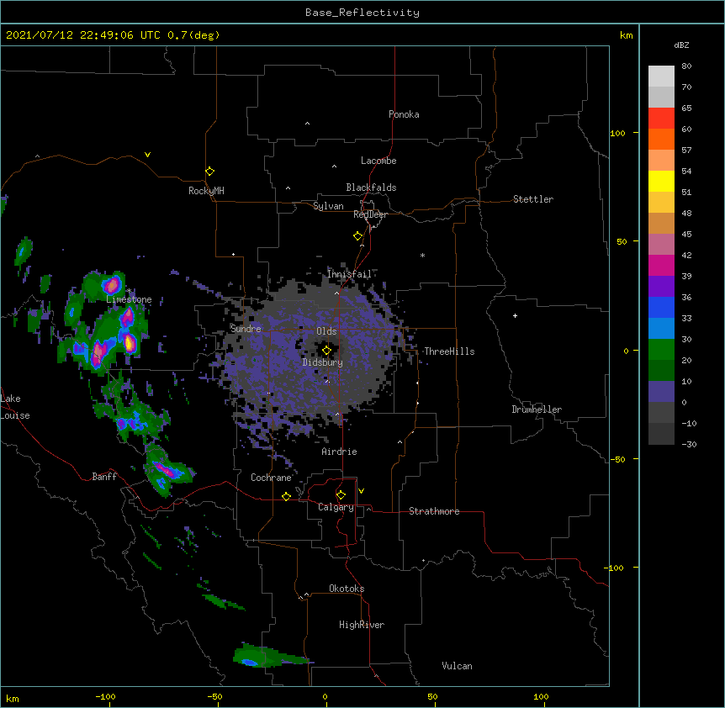
Task: Click the white plus marker north of Drumheller
Action: [515, 315]
